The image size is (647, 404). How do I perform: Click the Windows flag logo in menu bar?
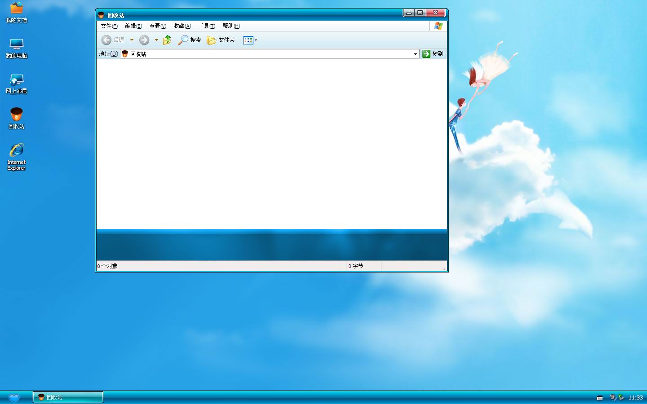tap(439, 26)
